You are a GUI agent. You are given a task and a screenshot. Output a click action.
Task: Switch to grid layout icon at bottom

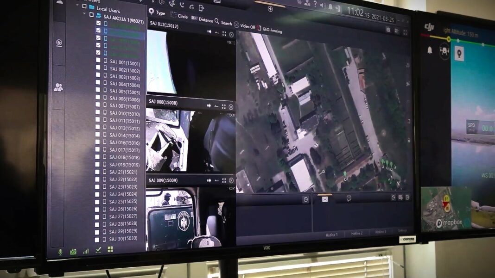(x=110, y=249)
